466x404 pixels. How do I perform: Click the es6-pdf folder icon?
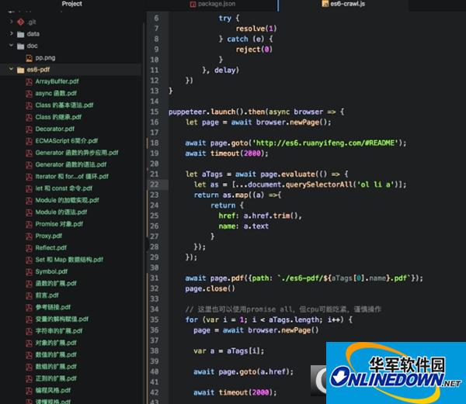pos(20,70)
